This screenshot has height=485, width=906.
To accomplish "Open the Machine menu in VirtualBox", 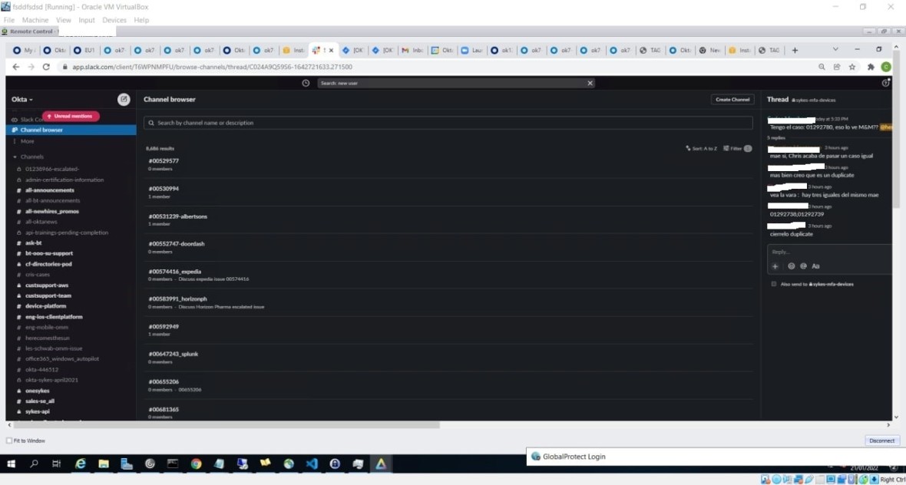I will point(35,20).
